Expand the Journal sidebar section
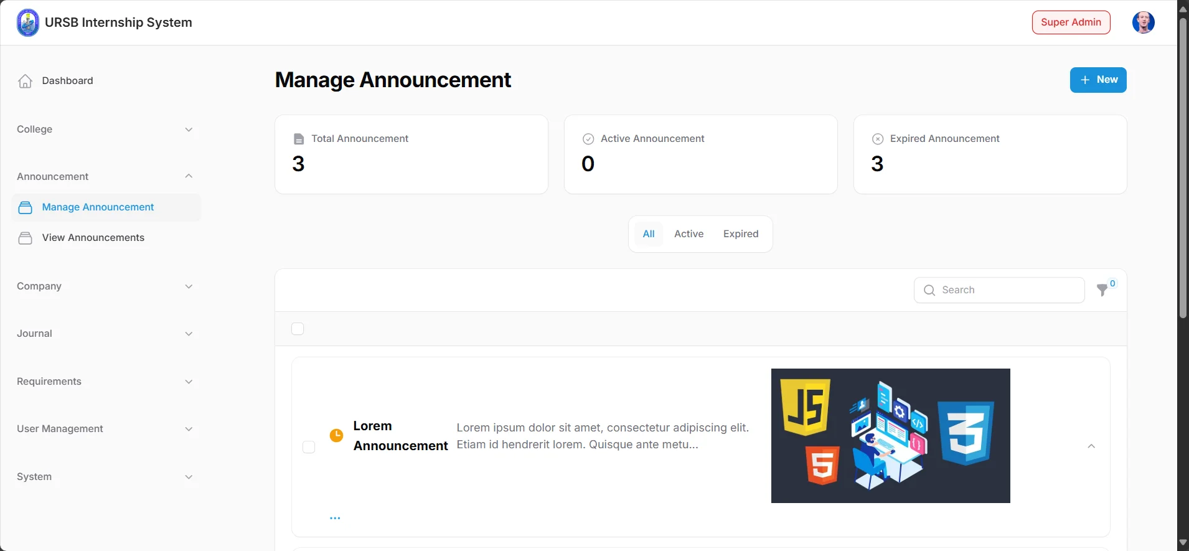Image resolution: width=1189 pixels, height=551 pixels. tap(105, 334)
